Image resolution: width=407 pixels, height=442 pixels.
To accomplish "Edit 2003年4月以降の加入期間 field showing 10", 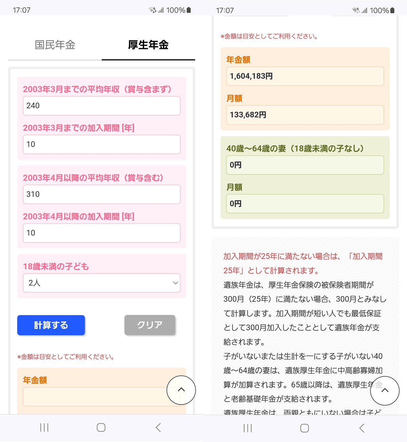I will [x=102, y=233].
